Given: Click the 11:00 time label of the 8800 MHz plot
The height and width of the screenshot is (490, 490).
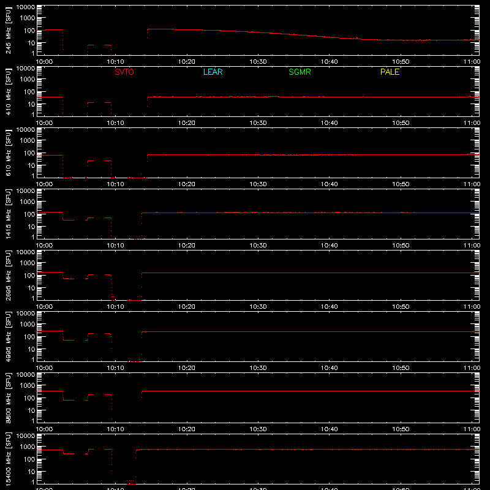Looking at the screenshot, I should coord(472,429).
